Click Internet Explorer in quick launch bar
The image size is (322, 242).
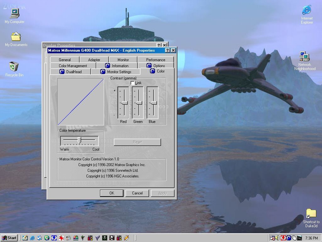pyautogui.click(x=32, y=238)
